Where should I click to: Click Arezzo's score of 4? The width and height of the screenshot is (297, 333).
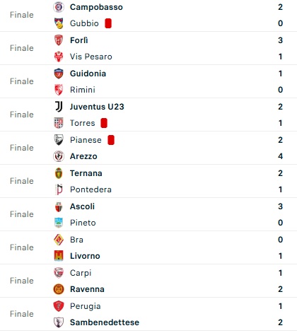tap(280, 156)
